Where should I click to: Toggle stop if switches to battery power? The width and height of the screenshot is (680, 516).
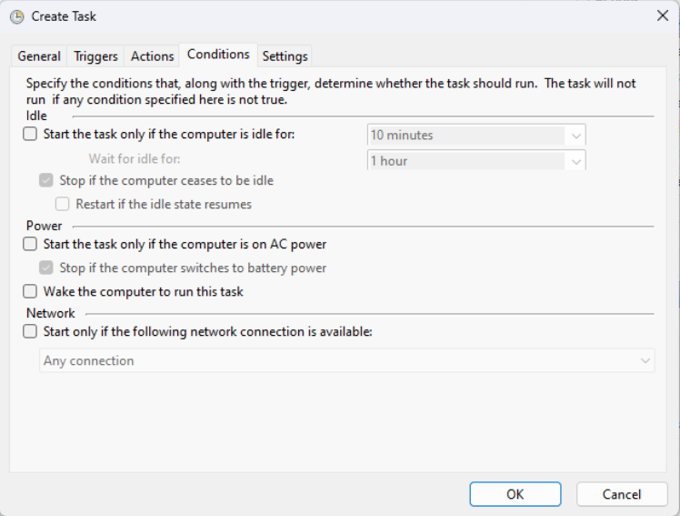[x=47, y=268]
